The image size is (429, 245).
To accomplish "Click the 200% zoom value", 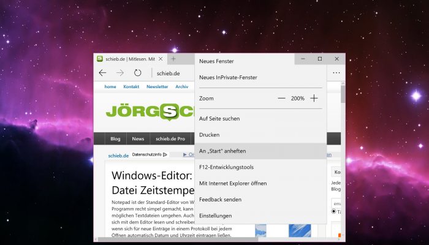I will tap(298, 99).
